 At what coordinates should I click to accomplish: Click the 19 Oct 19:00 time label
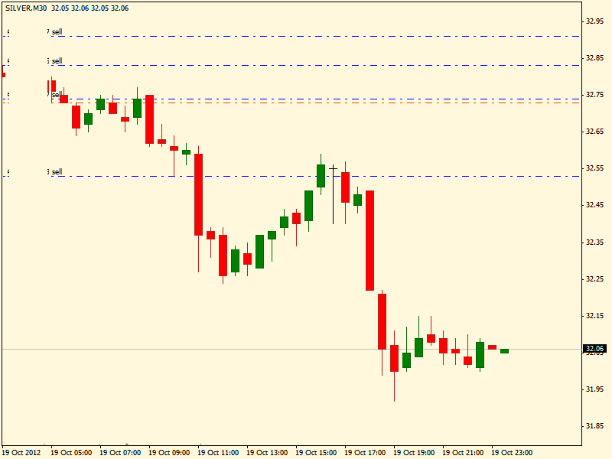pyautogui.click(x=414, y=453)
